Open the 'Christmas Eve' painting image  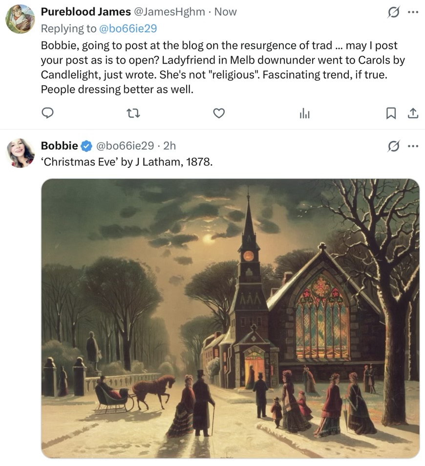pos(230,318)
